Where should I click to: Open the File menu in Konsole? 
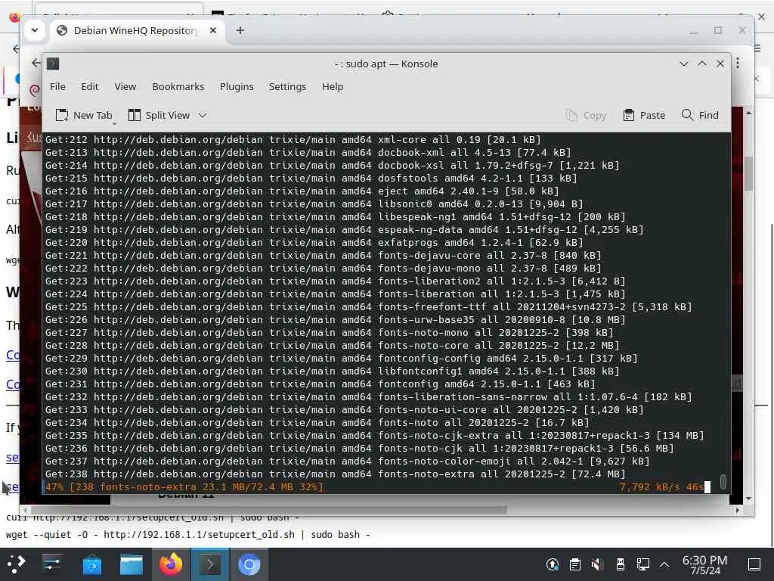click(57, 86)
